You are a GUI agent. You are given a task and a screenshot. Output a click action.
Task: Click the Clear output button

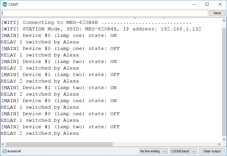coord(212,151)
